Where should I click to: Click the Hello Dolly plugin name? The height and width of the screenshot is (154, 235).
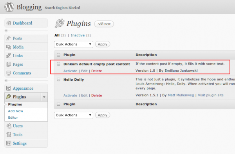74,80
